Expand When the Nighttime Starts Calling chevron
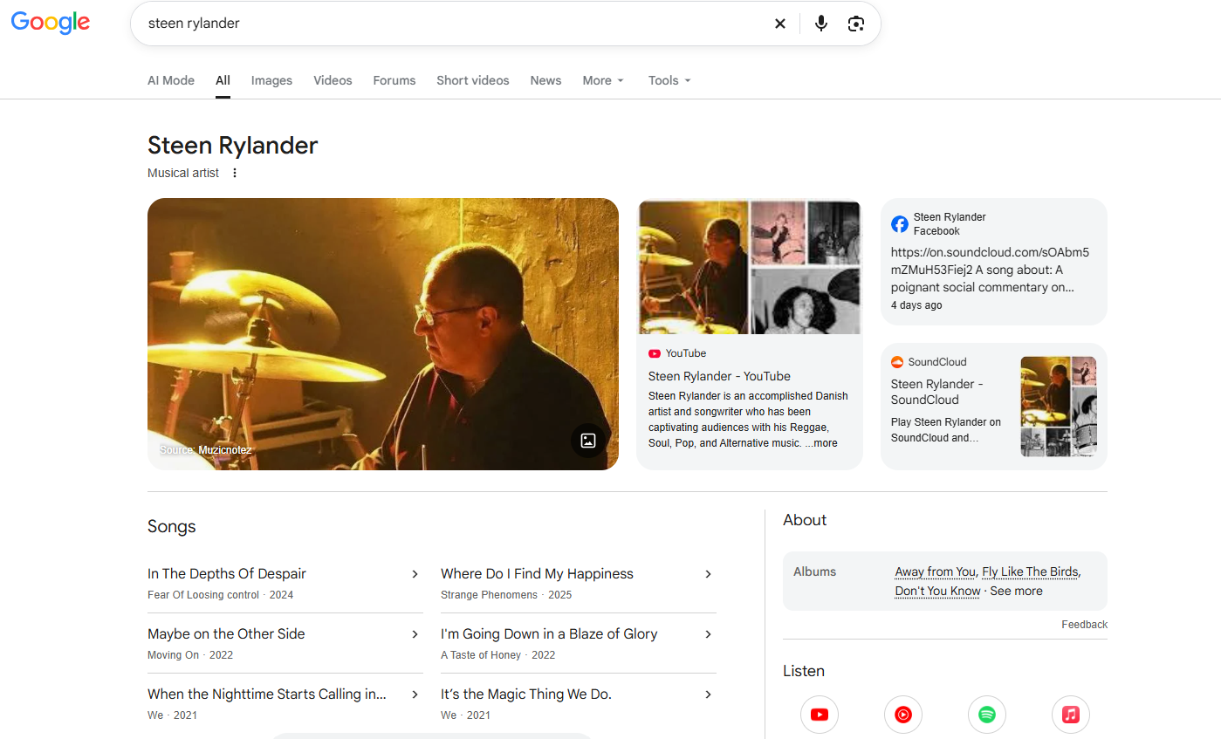Viewport: 1221px width, 739px height. (415, 695)
